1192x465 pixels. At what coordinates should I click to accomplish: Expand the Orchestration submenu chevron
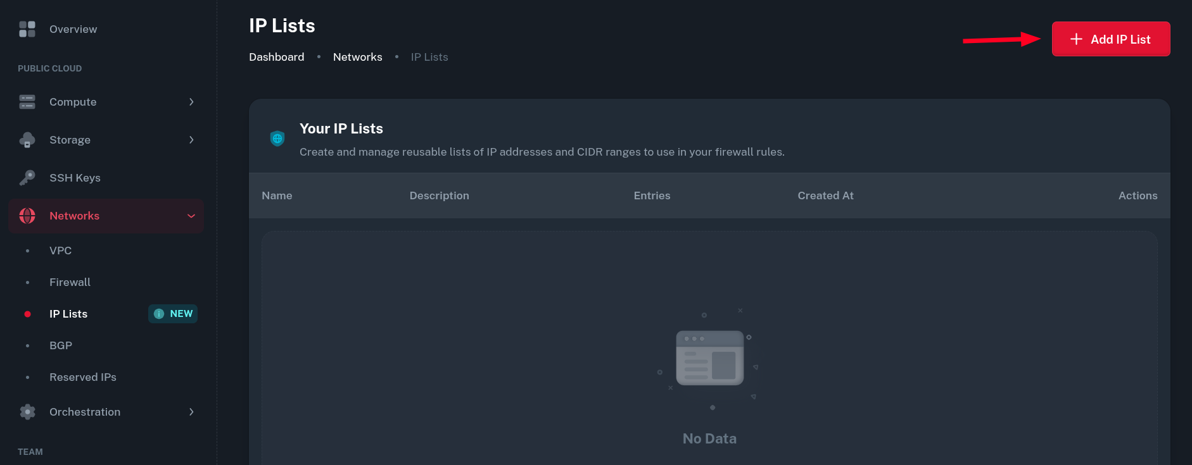point(191,412)
